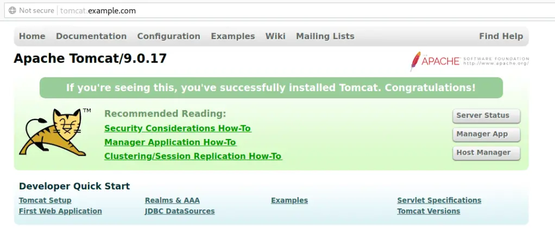Open the Wiki navigation link
Viewport: 555px width, 228px height.
point(275,36)
